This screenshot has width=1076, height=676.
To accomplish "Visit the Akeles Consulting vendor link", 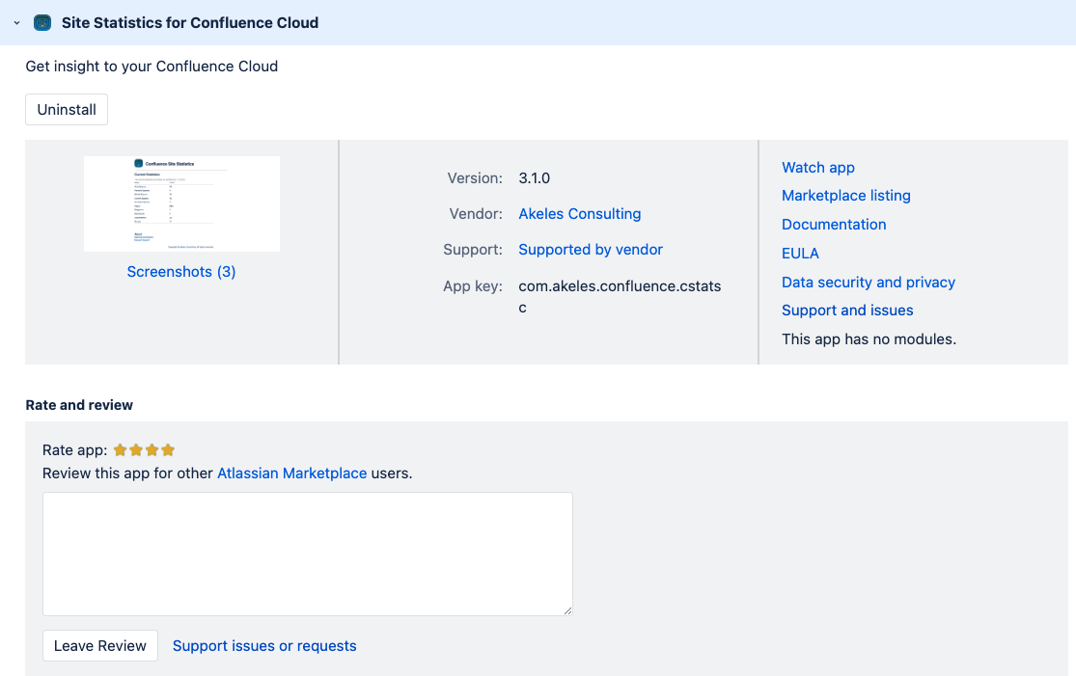I will pyautogui.click(x=579, y=214).
